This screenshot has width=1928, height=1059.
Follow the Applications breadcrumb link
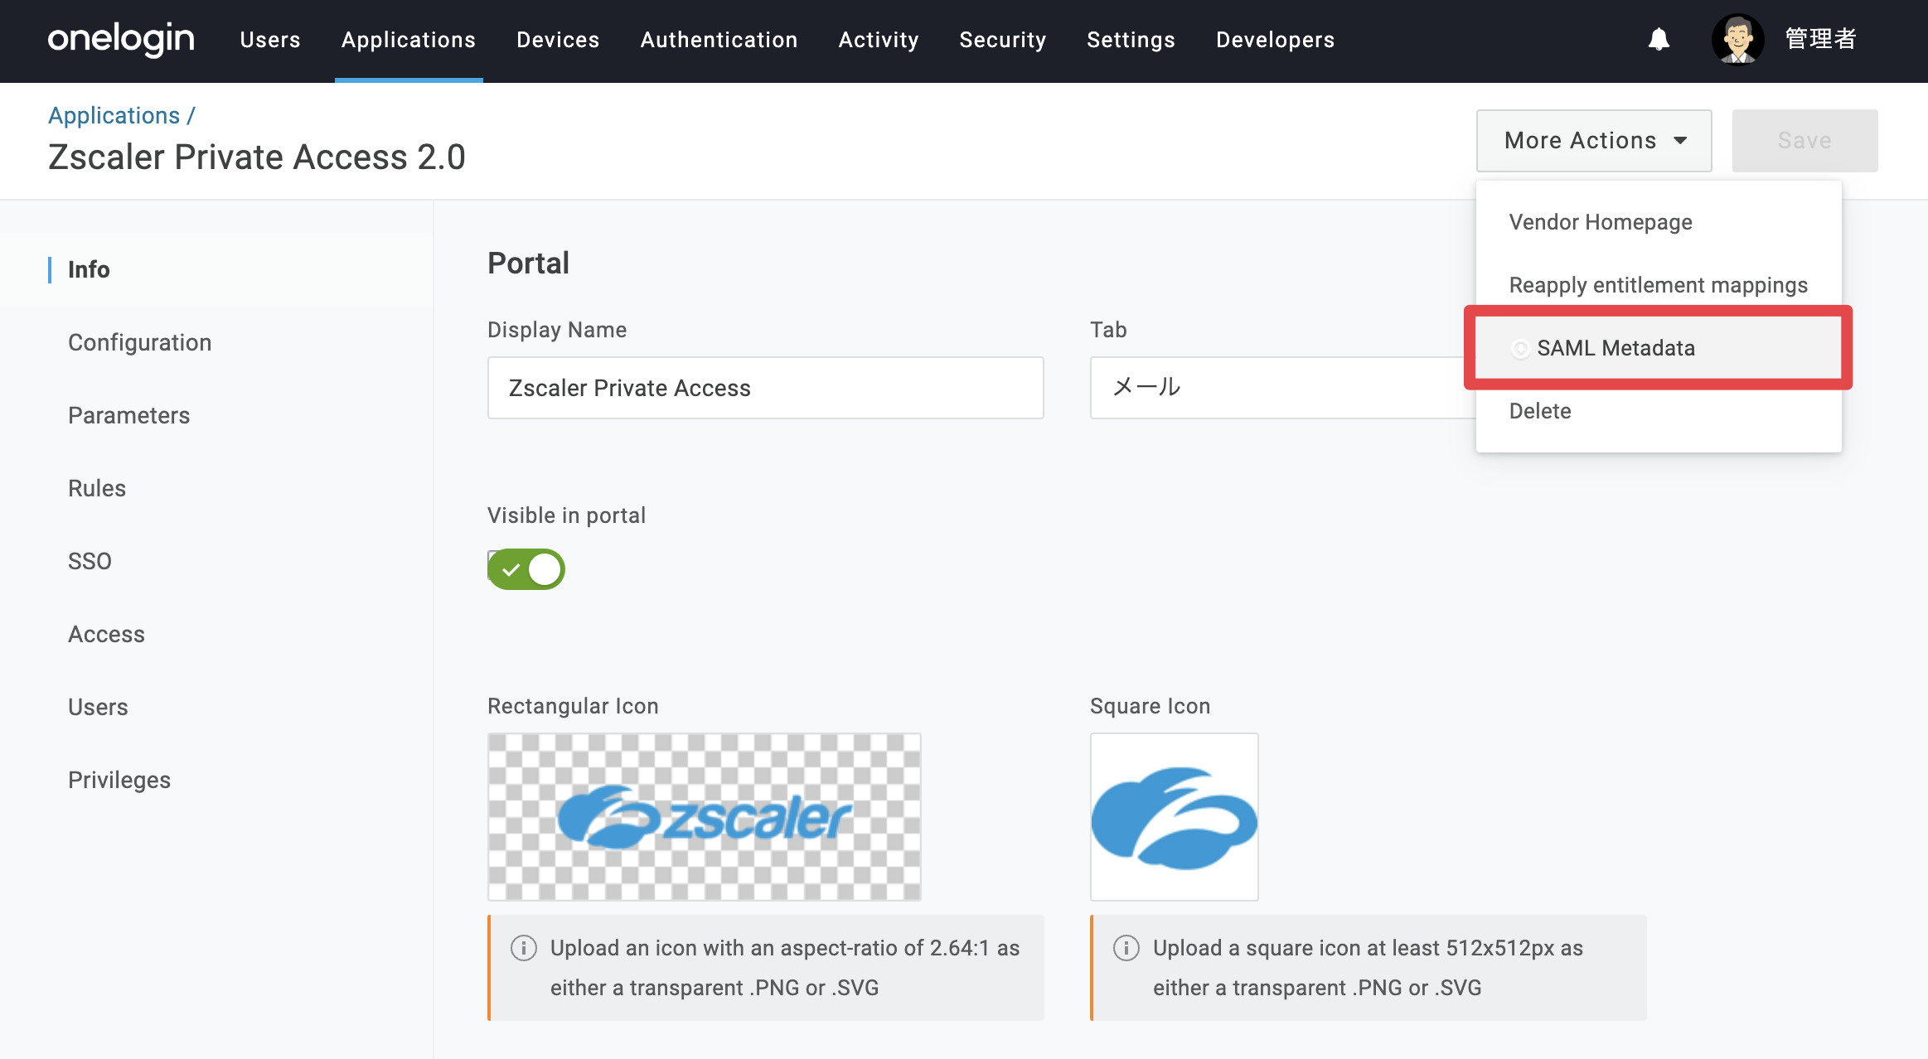[x=114, y=115]
